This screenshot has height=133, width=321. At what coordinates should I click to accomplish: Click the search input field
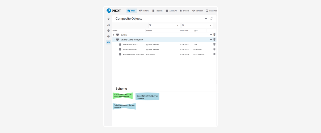coord(197,26)
